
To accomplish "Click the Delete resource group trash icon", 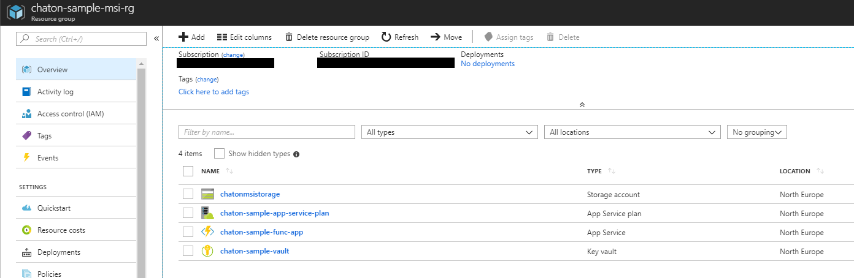I will (x=289, y=37).
